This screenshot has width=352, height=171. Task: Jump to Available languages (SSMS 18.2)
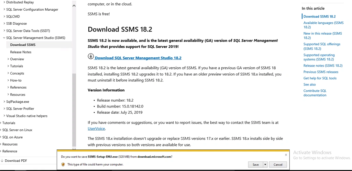pyautogui.click(x=323, y=25)
